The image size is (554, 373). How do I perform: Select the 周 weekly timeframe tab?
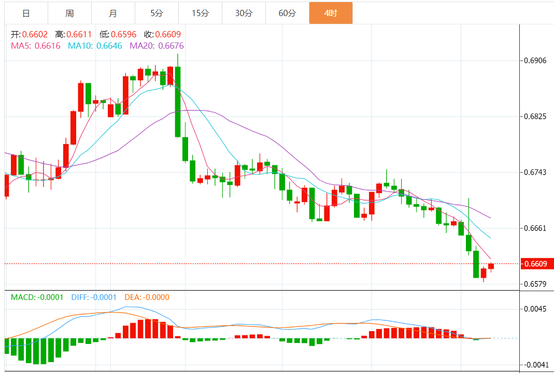(69, 13)
